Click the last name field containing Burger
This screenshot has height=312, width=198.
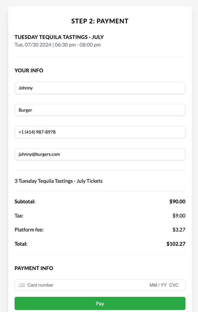[x=100, y=110]
